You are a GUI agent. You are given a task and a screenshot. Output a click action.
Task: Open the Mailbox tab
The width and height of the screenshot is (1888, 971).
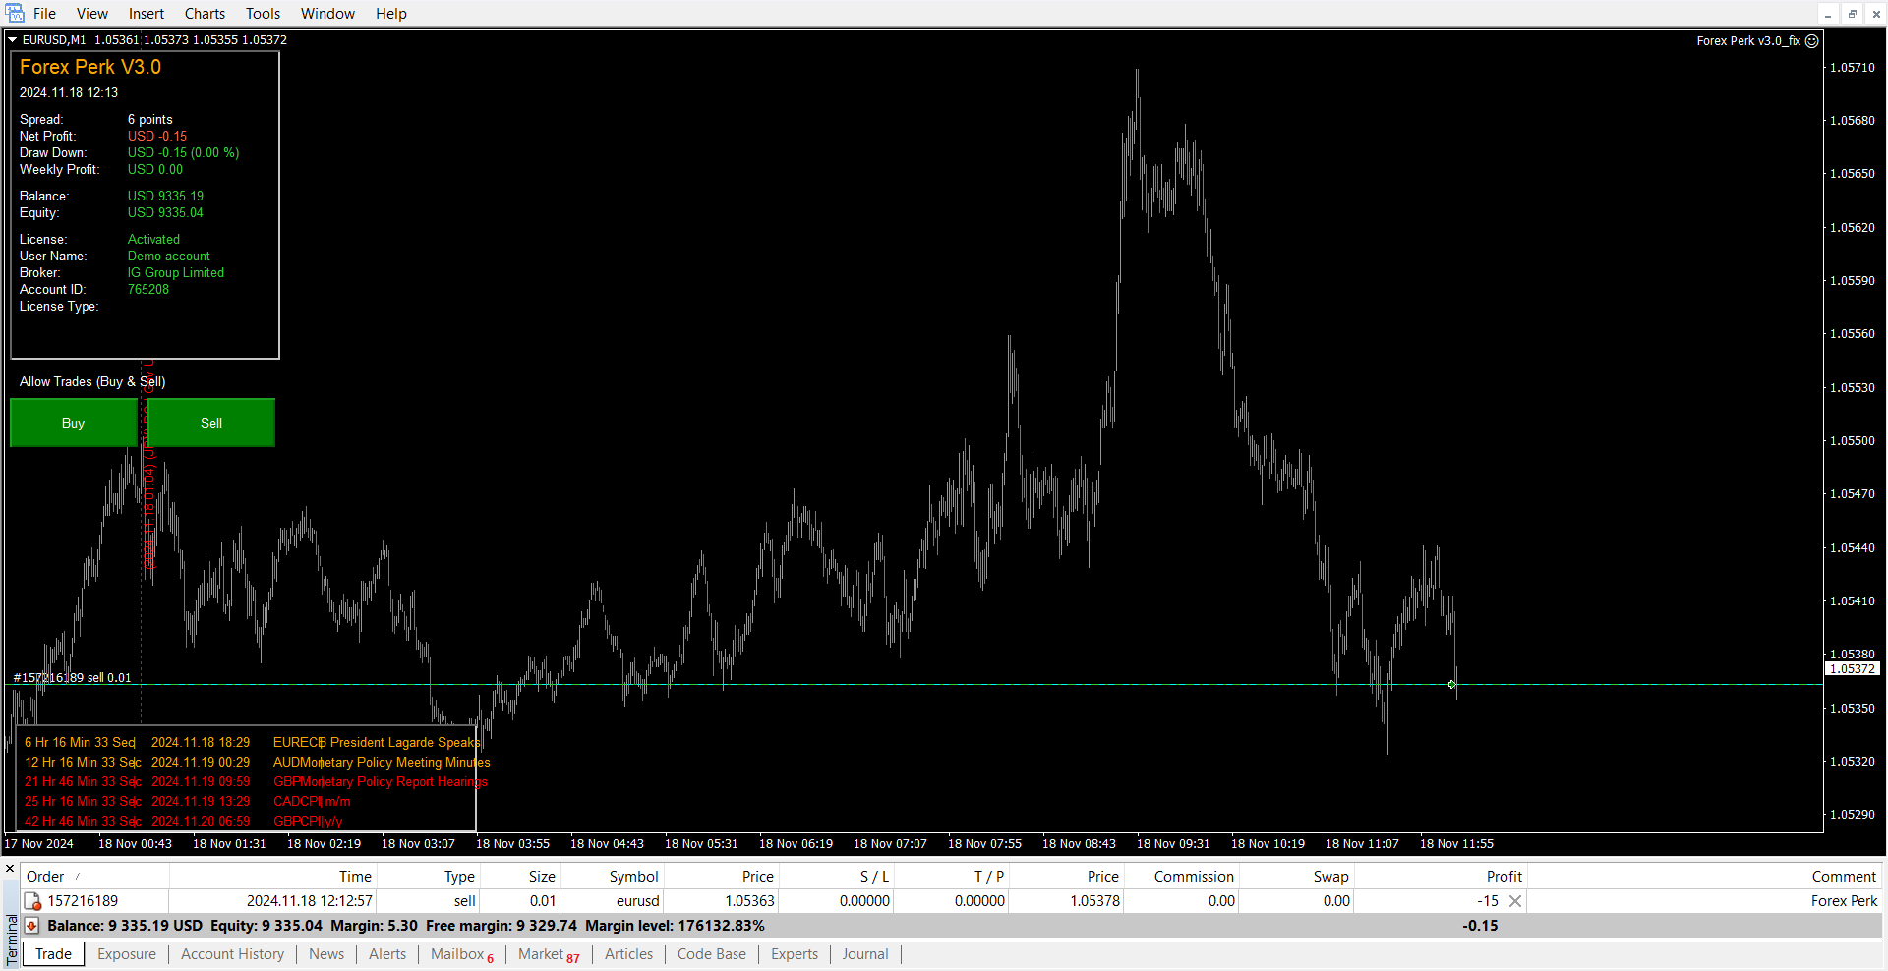(457, 954)
